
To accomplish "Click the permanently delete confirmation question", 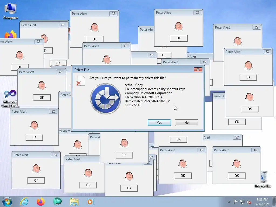I will [127, 78].
